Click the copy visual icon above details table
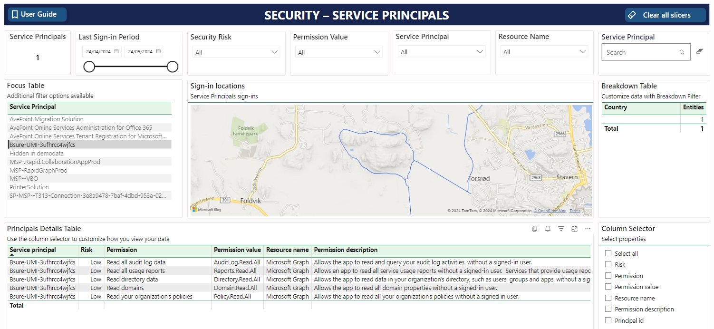 point(535,229)
